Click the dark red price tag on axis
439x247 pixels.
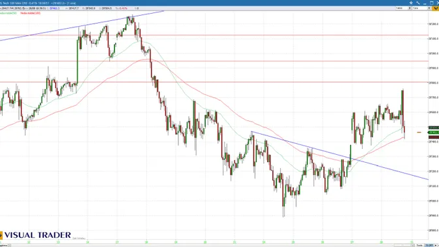[x=433, y=137]
